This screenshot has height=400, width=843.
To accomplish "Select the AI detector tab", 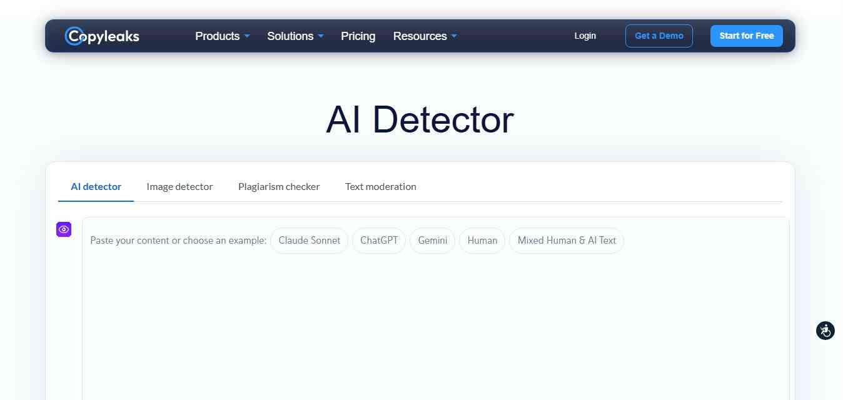I will pos(96,187).
